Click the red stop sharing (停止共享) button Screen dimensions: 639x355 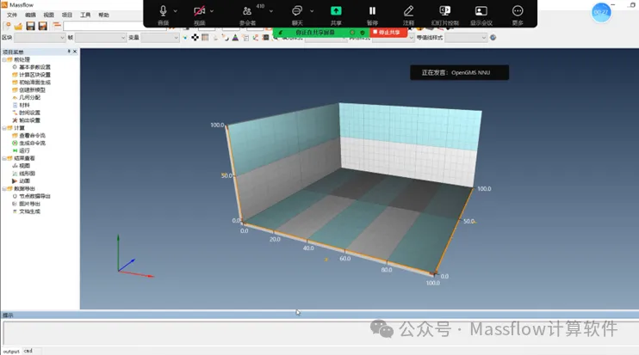point(388,32)
